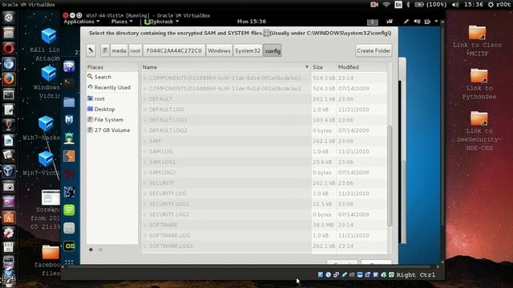Open the Wine glass launcher icon
Image resolution: width=513 pixels, height=288 pixels.
(9, 125)
